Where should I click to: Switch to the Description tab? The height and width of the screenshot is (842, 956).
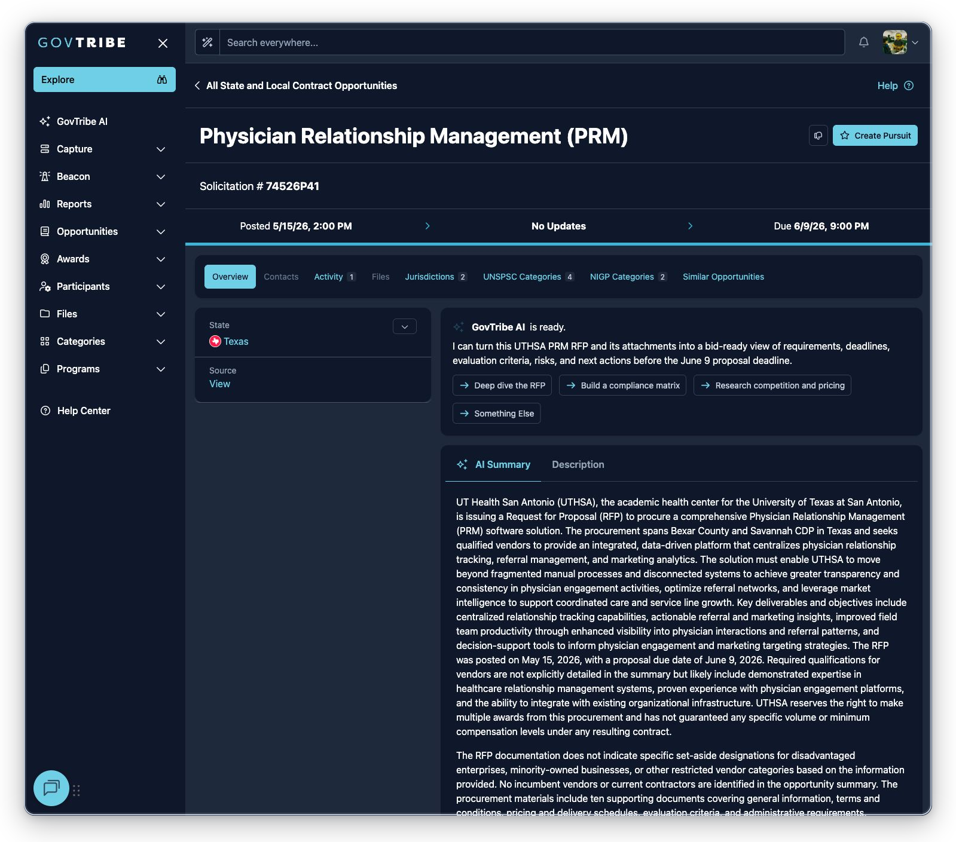coord(578,464)
